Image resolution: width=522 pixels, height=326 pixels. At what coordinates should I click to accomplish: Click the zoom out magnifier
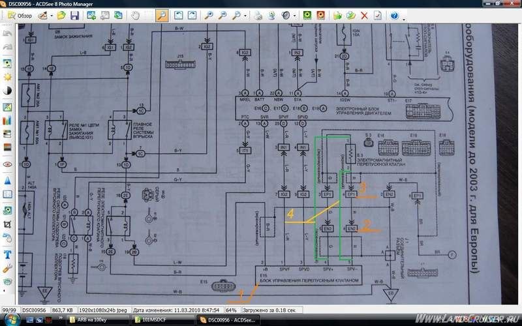point(222,16)
